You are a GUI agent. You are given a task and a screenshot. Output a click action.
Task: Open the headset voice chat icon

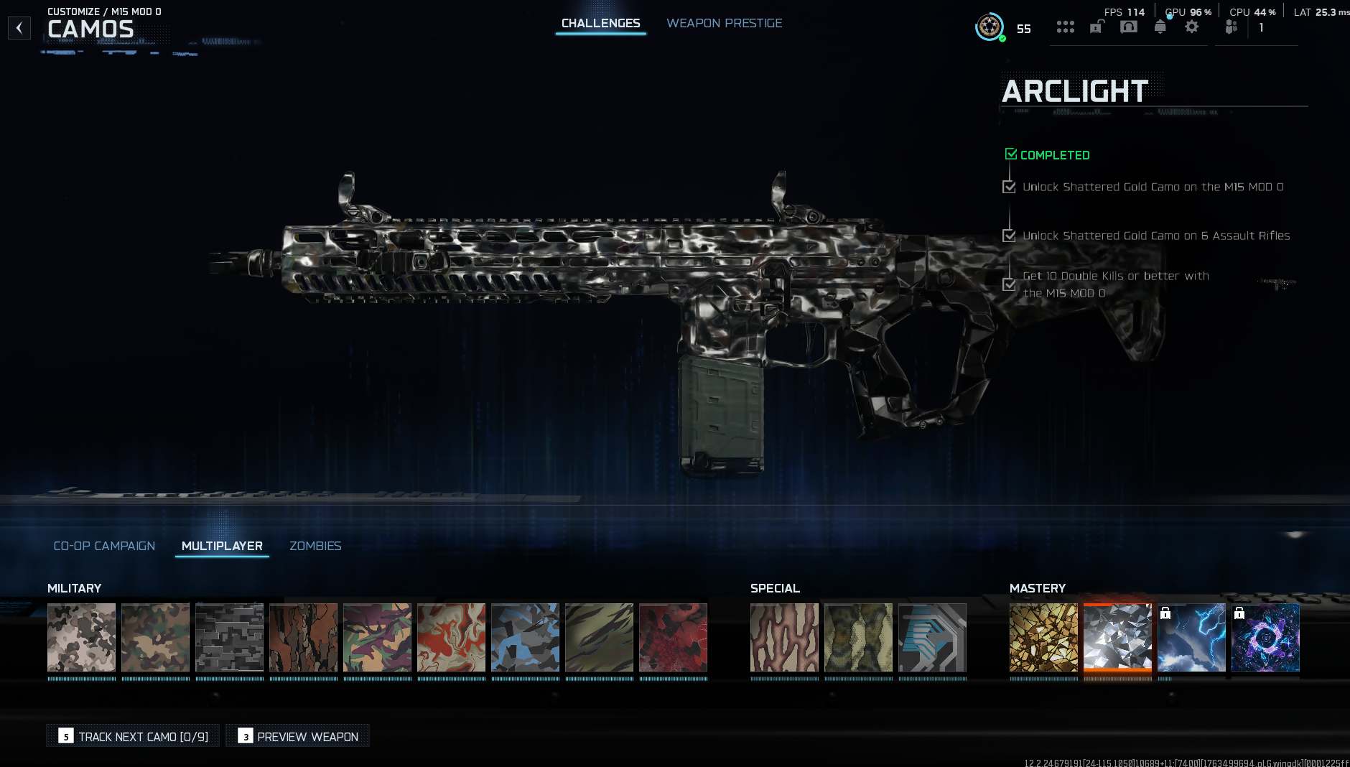coord(1128,27)
